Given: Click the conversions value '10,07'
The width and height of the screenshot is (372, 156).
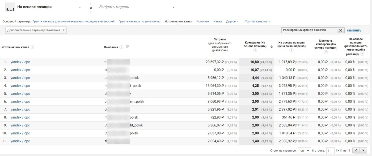Looking at the screenshot, I should (254, 70).
